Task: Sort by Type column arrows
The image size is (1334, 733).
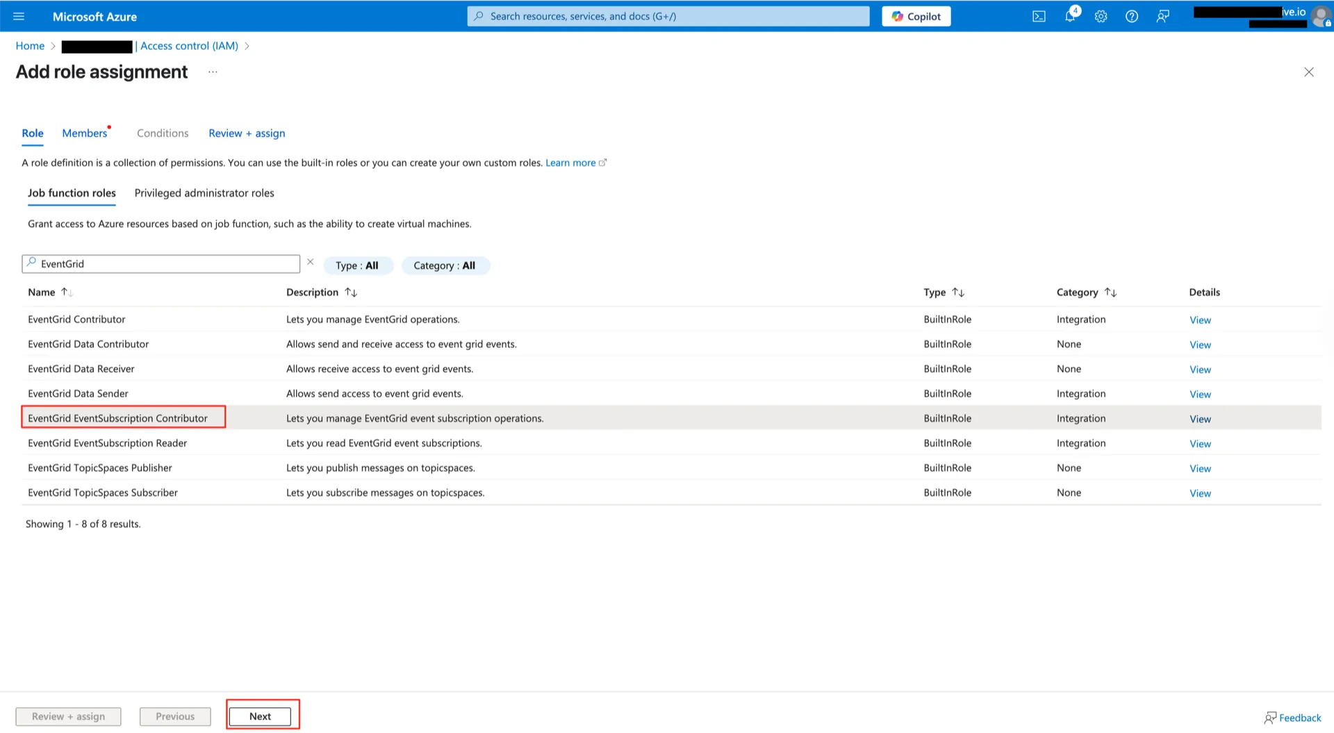Action: [958, 293]
